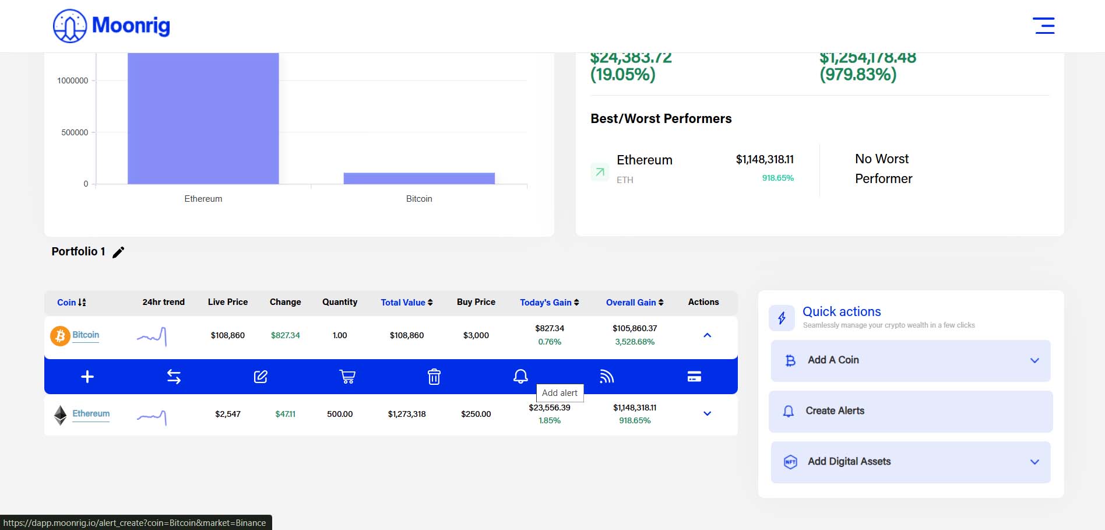Open the hamburger menu in the header
Viewport: 1105px width, 530px height.
coord(1043,26)
